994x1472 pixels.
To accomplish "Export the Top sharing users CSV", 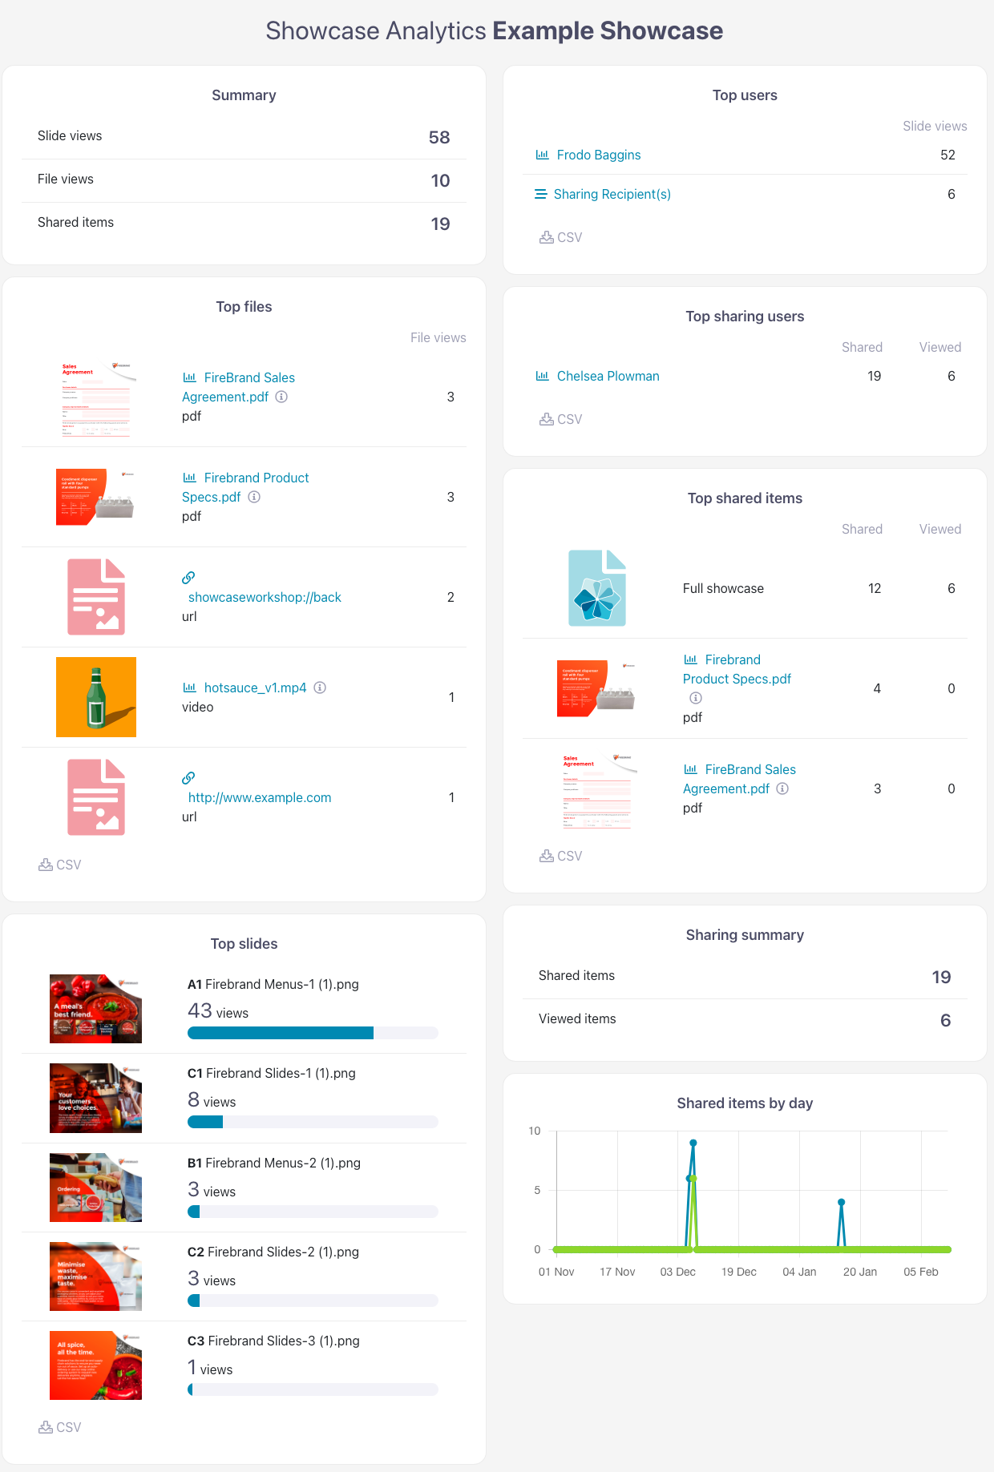I will 560,419.
